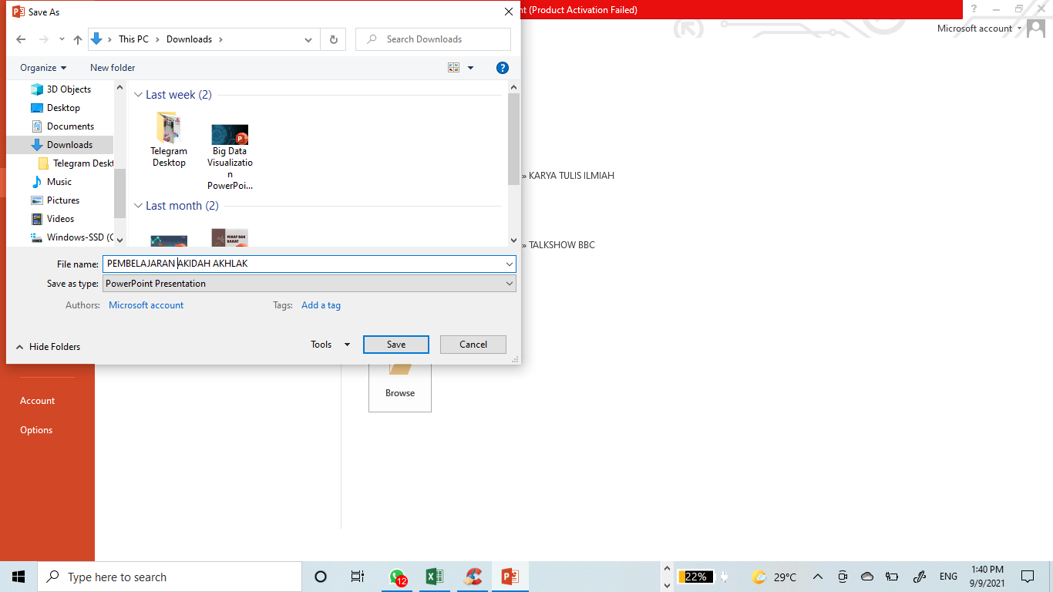Refresh the Downloads folder listing
This screenshot has width=1053, height=592.
333,39
